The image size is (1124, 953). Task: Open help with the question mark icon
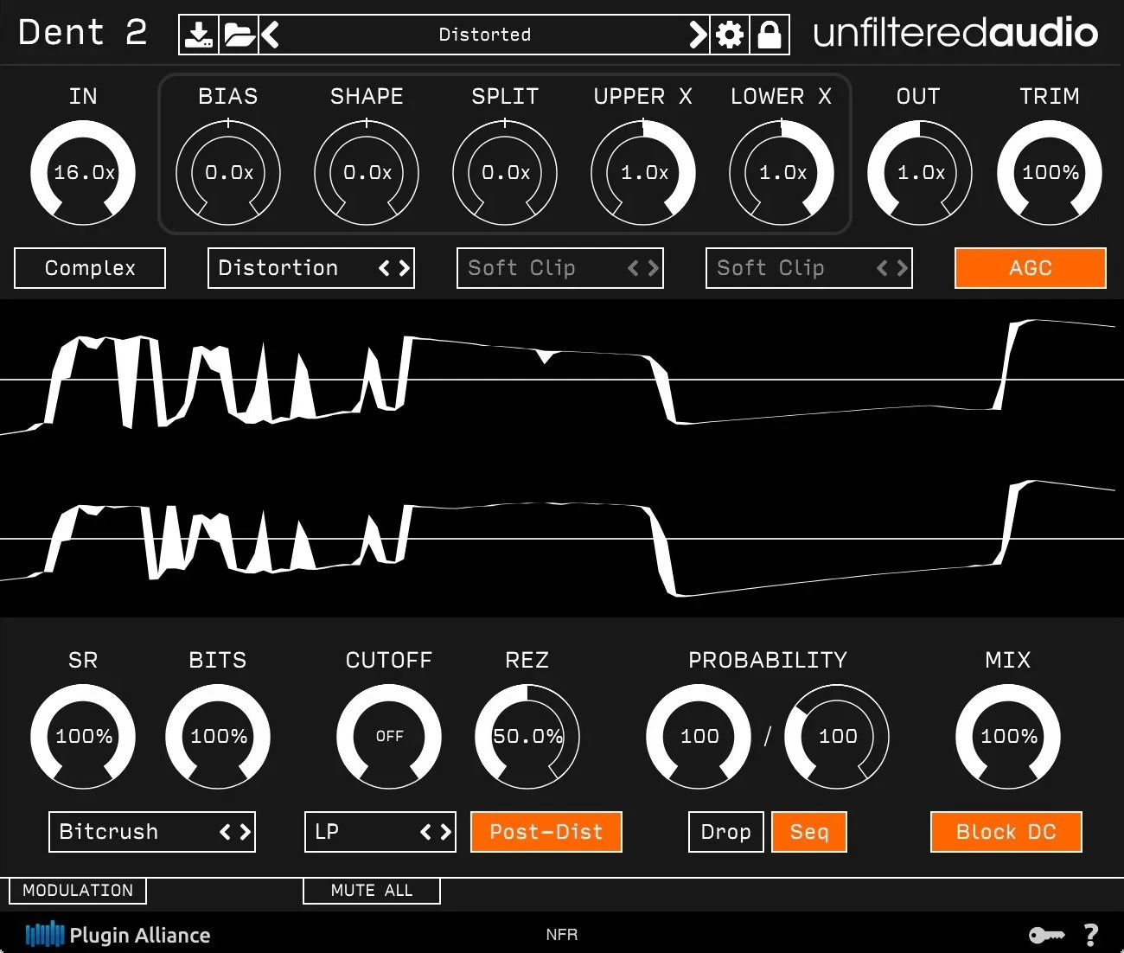pos(1091,935)
